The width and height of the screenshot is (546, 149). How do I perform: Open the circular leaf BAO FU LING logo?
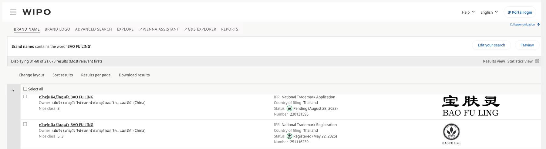[451, 134]
